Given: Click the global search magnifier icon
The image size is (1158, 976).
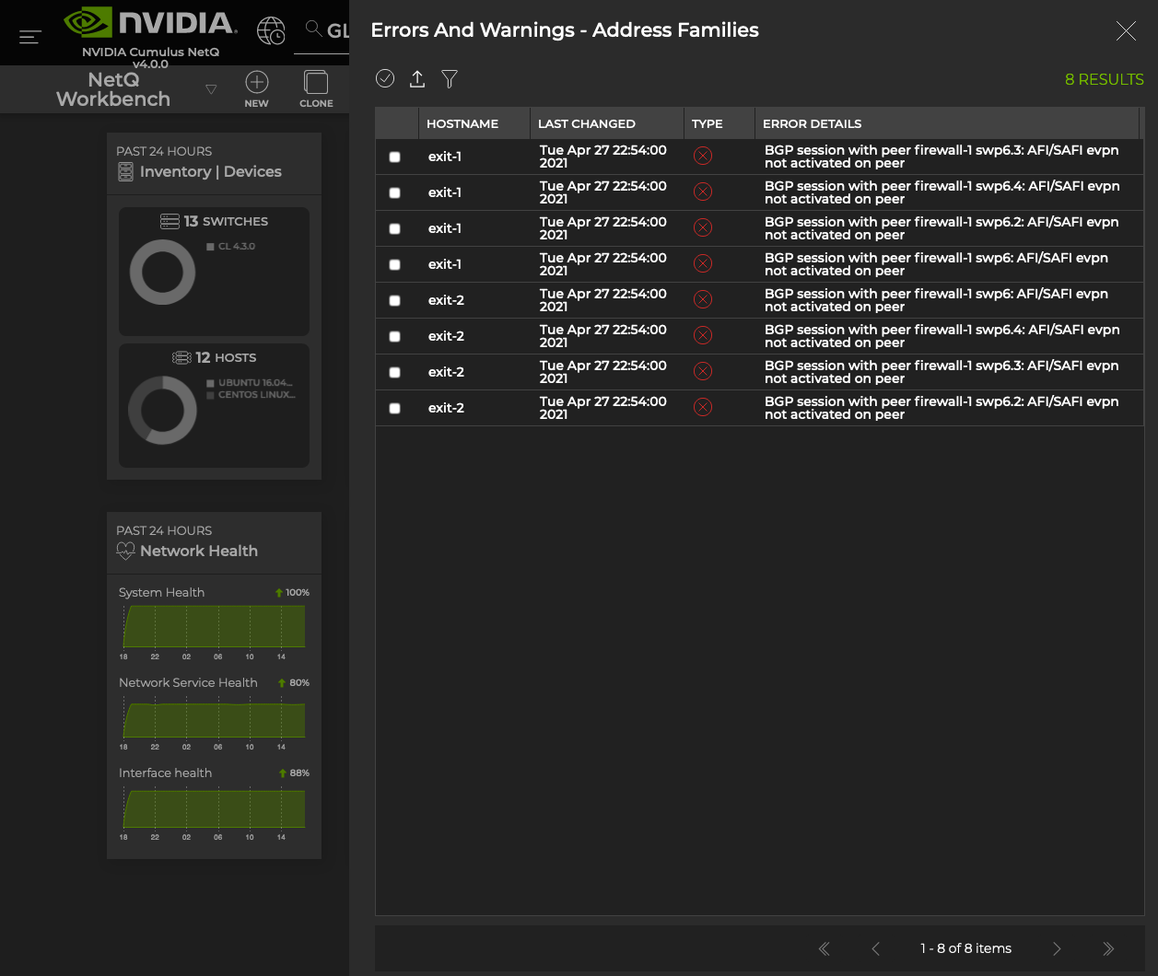Looking at the screenshot, I should coord(314,29).
